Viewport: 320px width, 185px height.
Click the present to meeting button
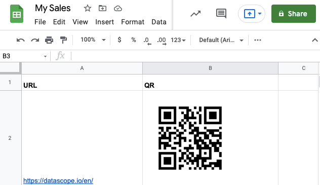click(x=250, y=14)
